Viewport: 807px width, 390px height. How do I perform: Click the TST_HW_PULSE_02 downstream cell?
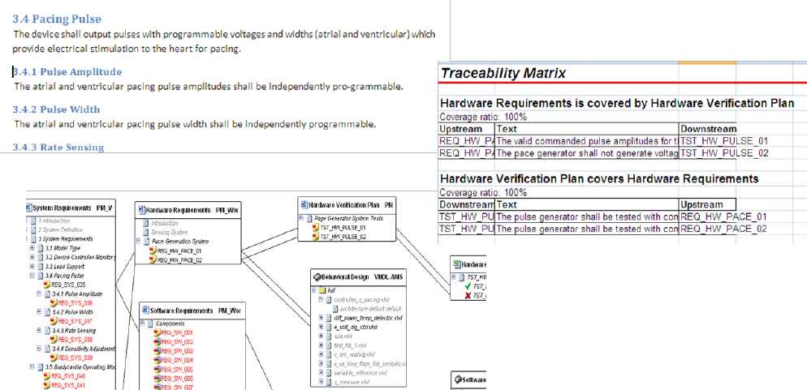[708, 152]
